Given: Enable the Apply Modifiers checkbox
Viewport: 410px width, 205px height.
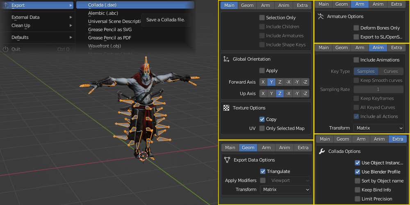Looking at the screenshot, I should 263,180.
